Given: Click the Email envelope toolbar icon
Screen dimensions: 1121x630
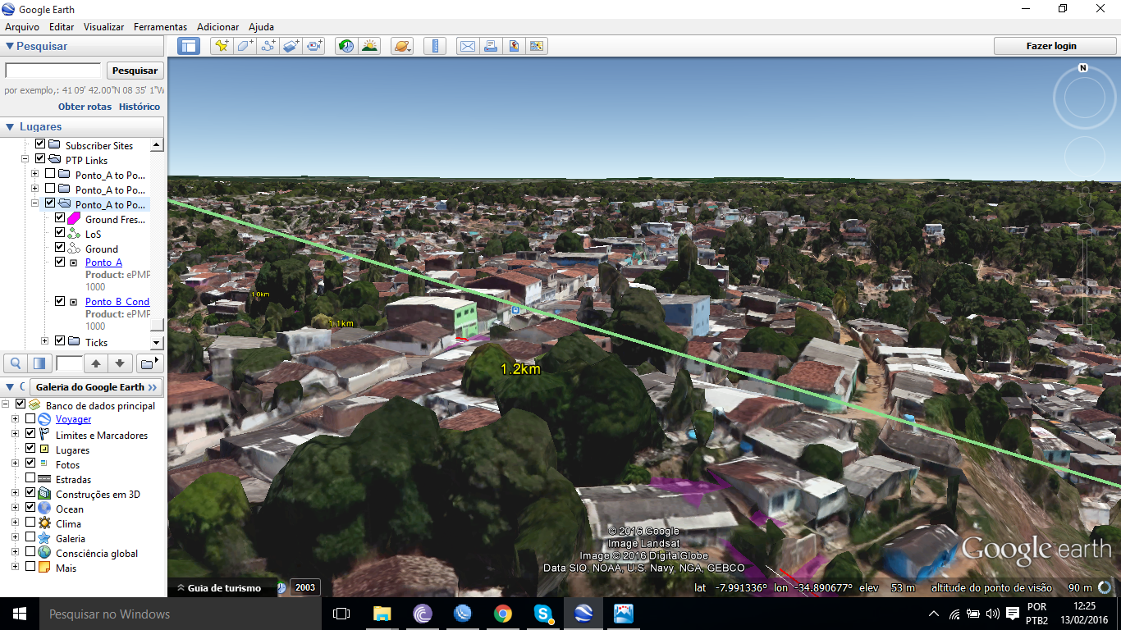Looking at the screenshot, I should tap(467, 46).
